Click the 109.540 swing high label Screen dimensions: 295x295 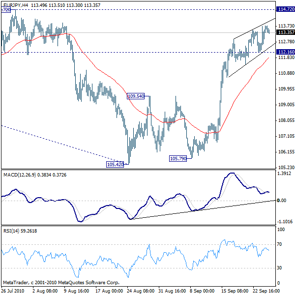pos(136,96)
